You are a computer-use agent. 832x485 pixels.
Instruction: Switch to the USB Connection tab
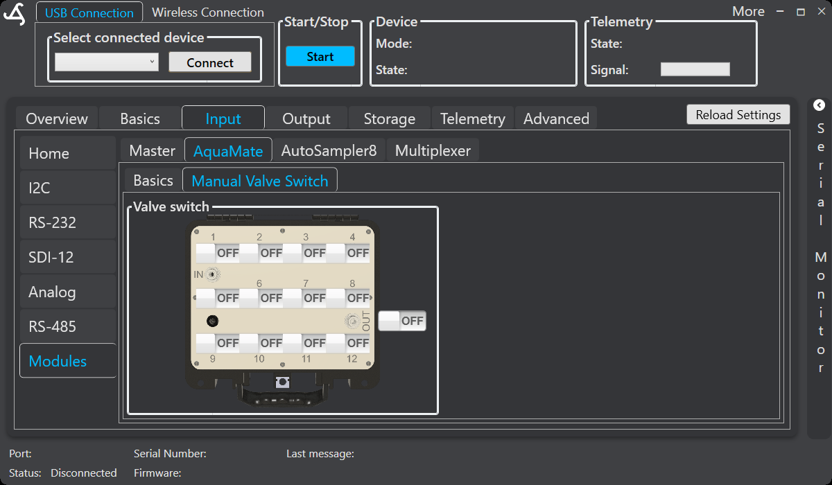pyautogui.click(x=89, y=12)
